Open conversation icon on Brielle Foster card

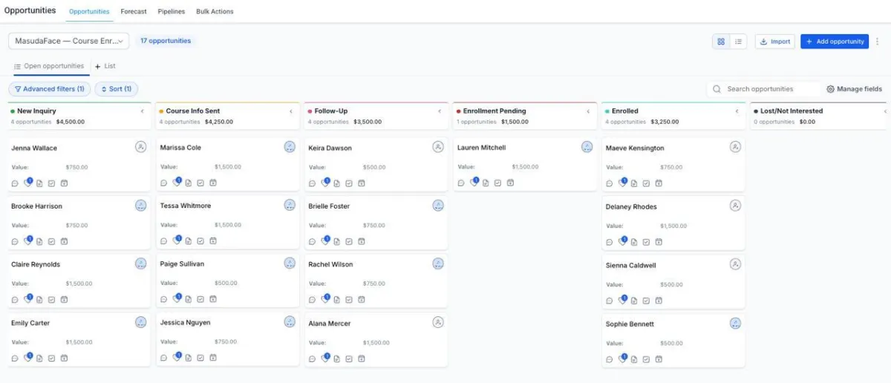312,241
